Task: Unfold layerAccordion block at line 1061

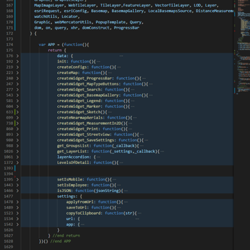Action: [17, 157]
